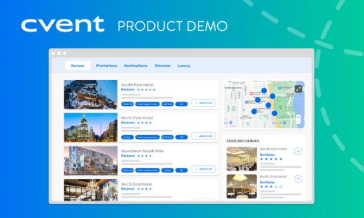Open South End Hotel featured photo
Viewport: 364px width, 218px height.
241,159
